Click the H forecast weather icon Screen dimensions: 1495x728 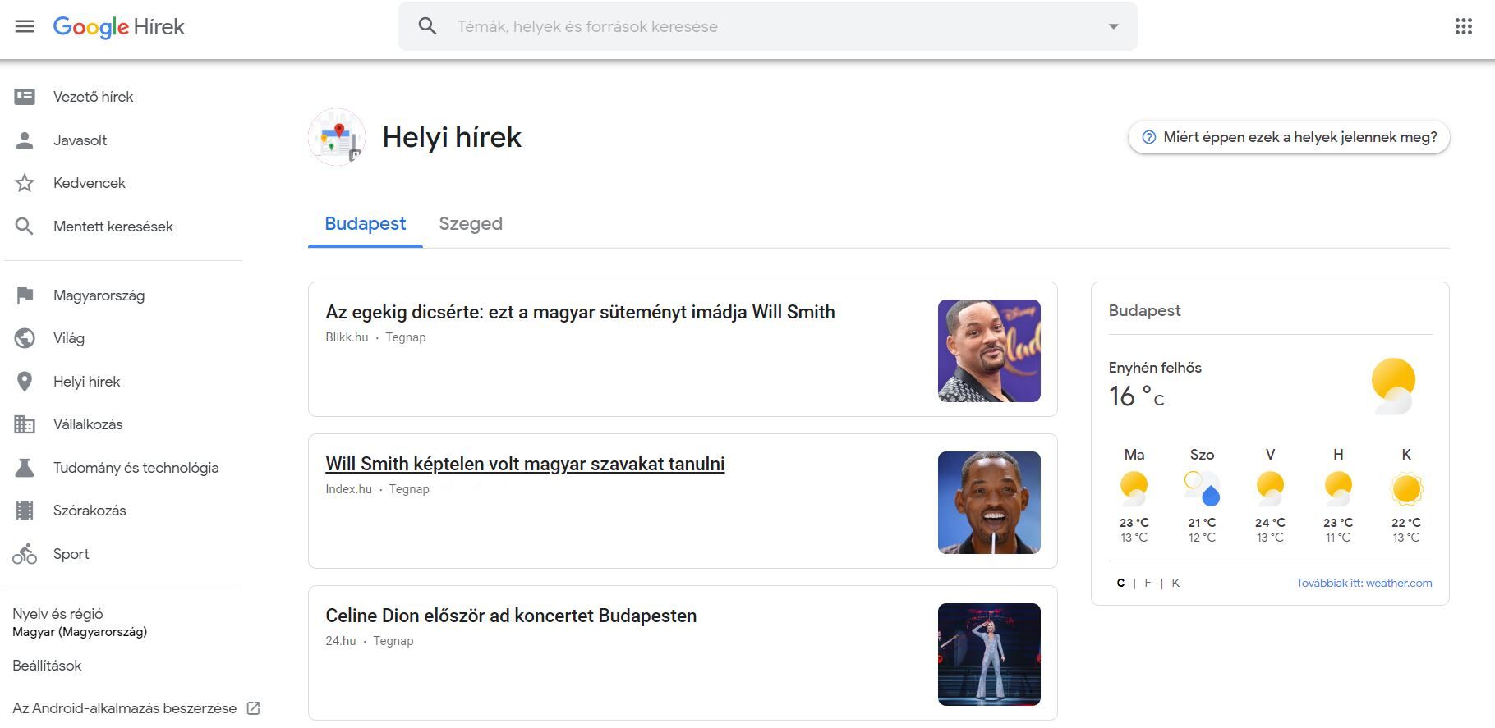[x=1338, y=488]
